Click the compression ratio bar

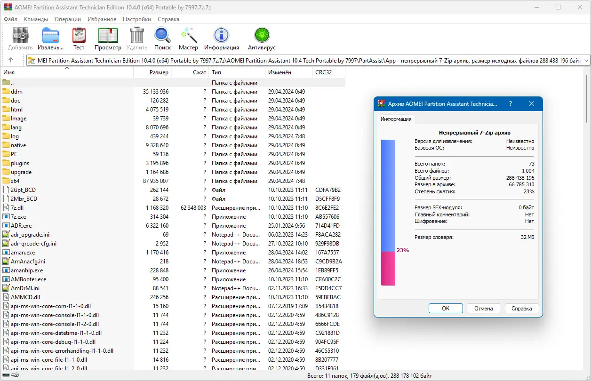[x=388, y=212]
